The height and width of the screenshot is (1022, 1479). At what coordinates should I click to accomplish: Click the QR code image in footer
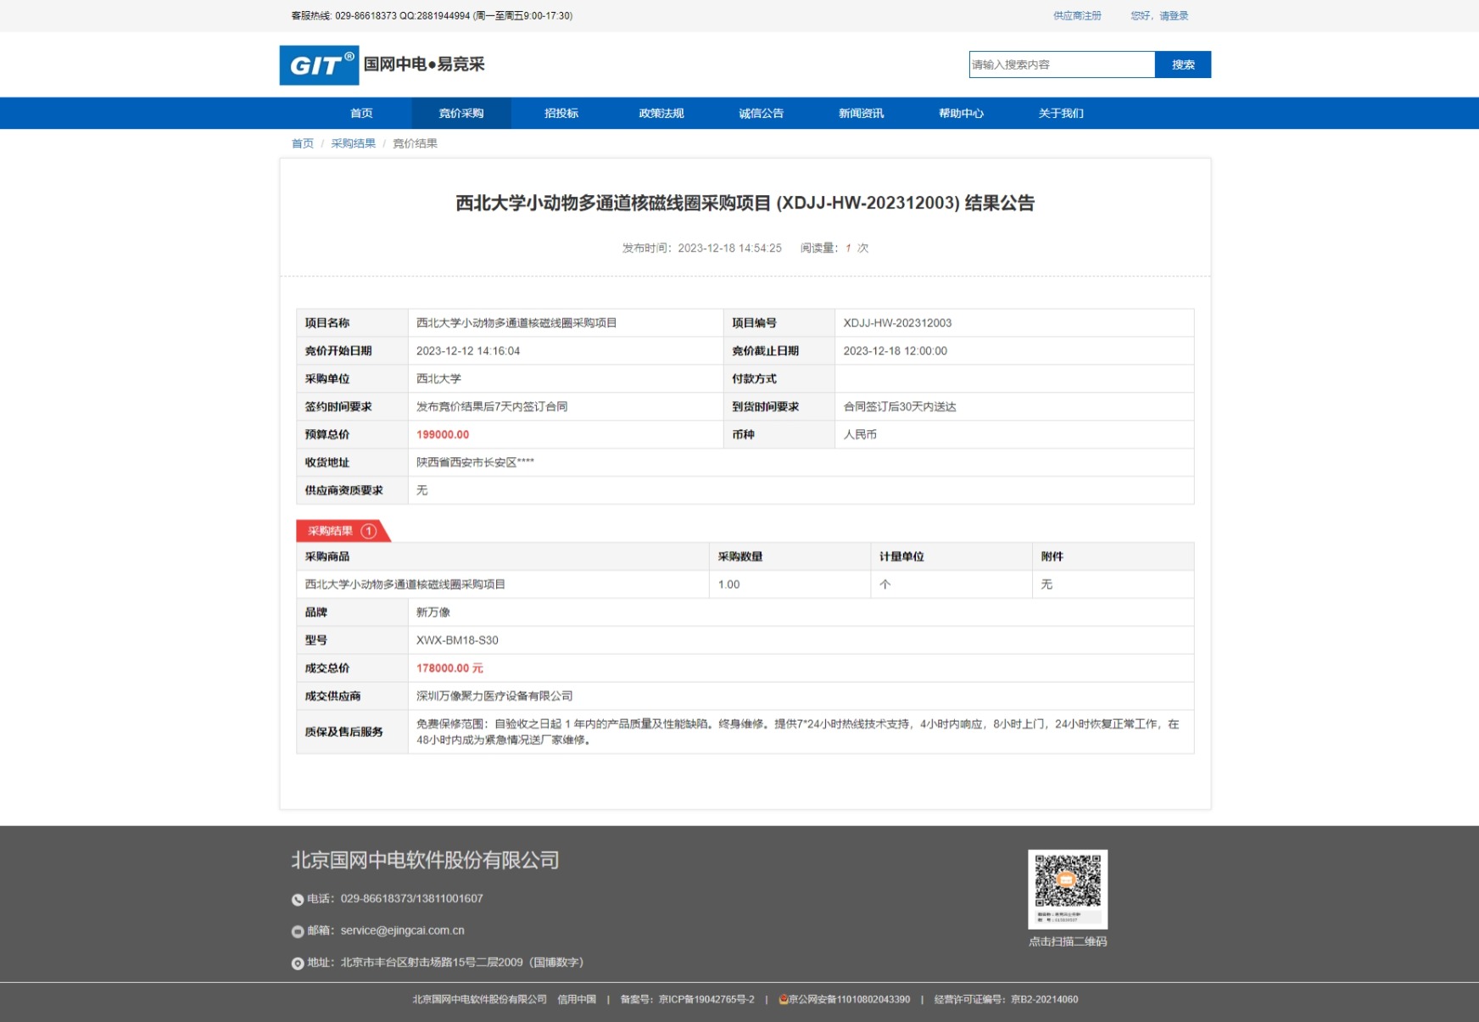pyautogui.click(x=1067, y=888)
